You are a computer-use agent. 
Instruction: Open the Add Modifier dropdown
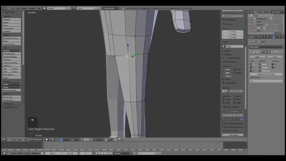coord(266,47)
